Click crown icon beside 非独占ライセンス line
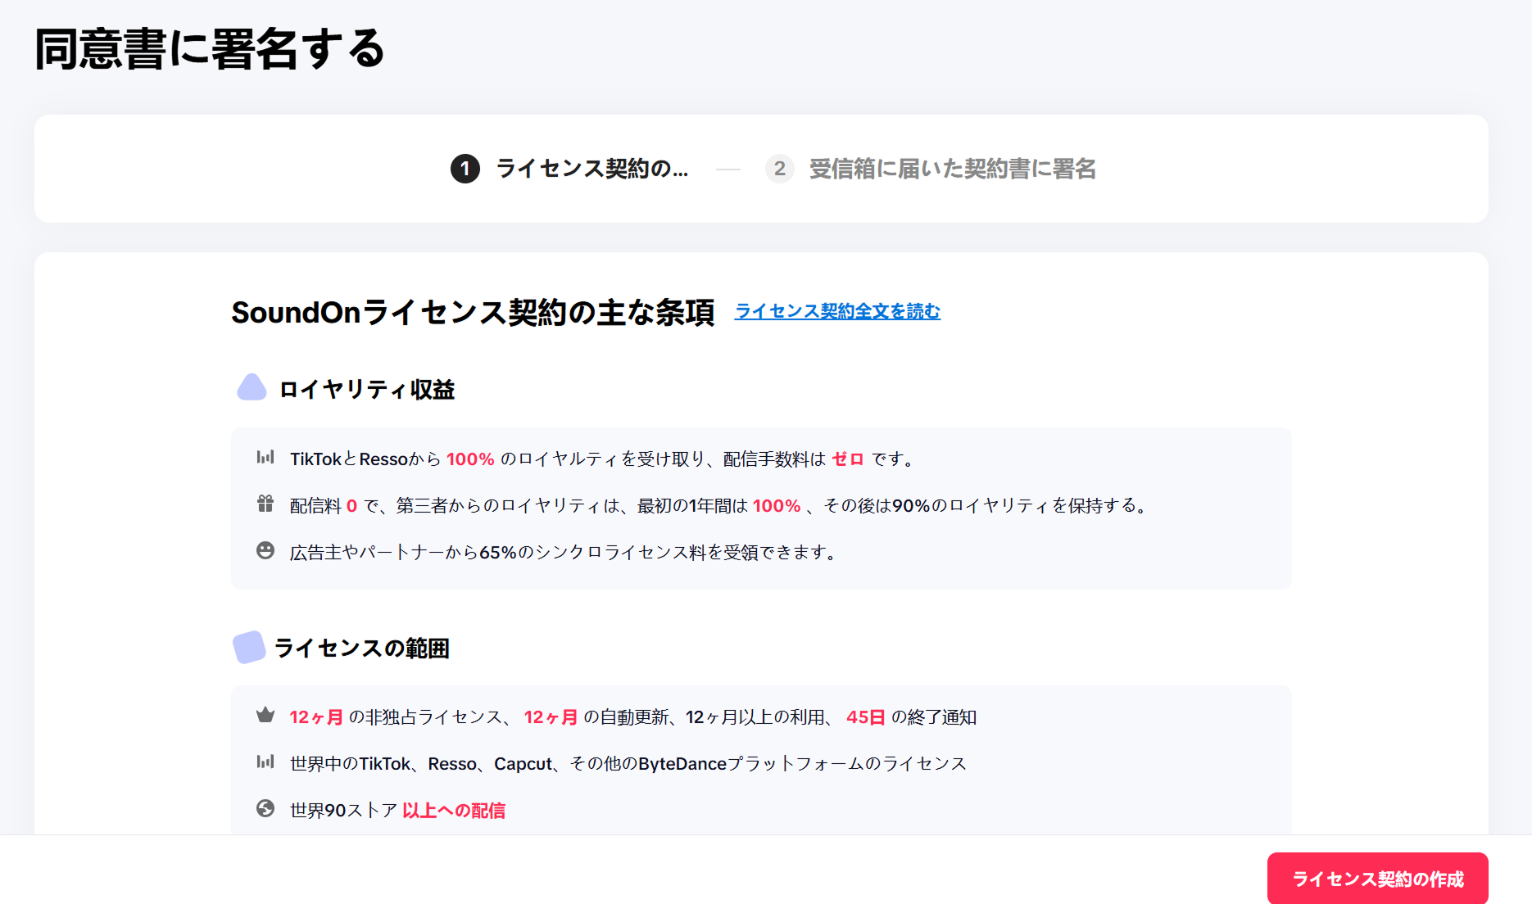 tap(265, 715)
